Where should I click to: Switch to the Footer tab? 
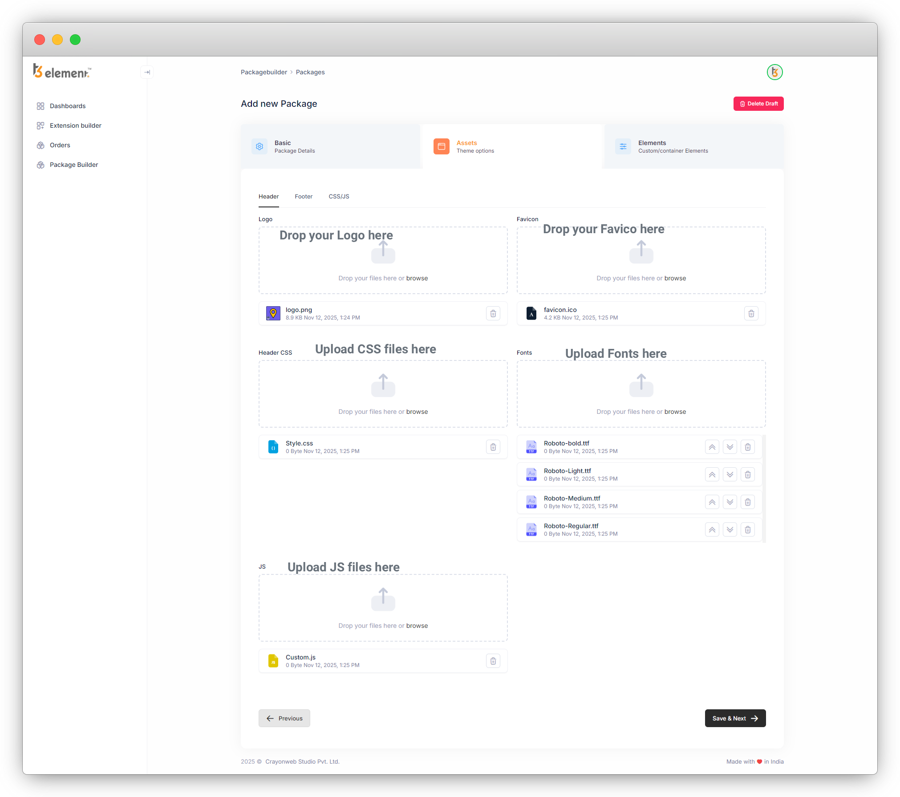pyautogui.click(x=304, y=196)
